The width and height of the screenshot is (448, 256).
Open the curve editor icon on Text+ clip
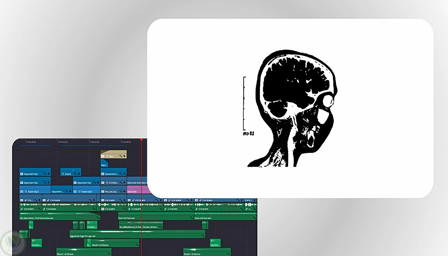121,156
